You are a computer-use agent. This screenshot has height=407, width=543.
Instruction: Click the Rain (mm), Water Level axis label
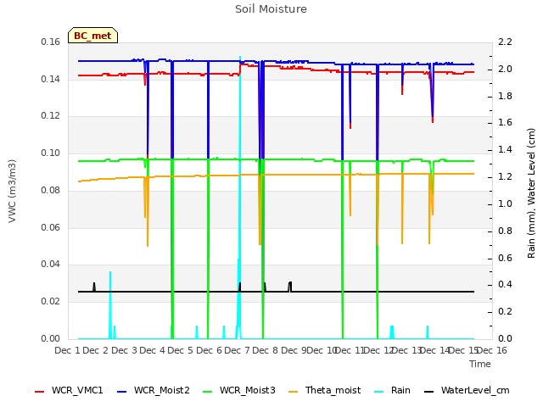pos(531,193)
